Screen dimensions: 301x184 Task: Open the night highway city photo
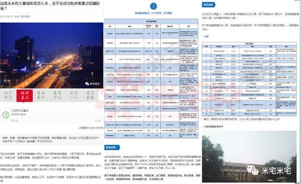[52, 55]
